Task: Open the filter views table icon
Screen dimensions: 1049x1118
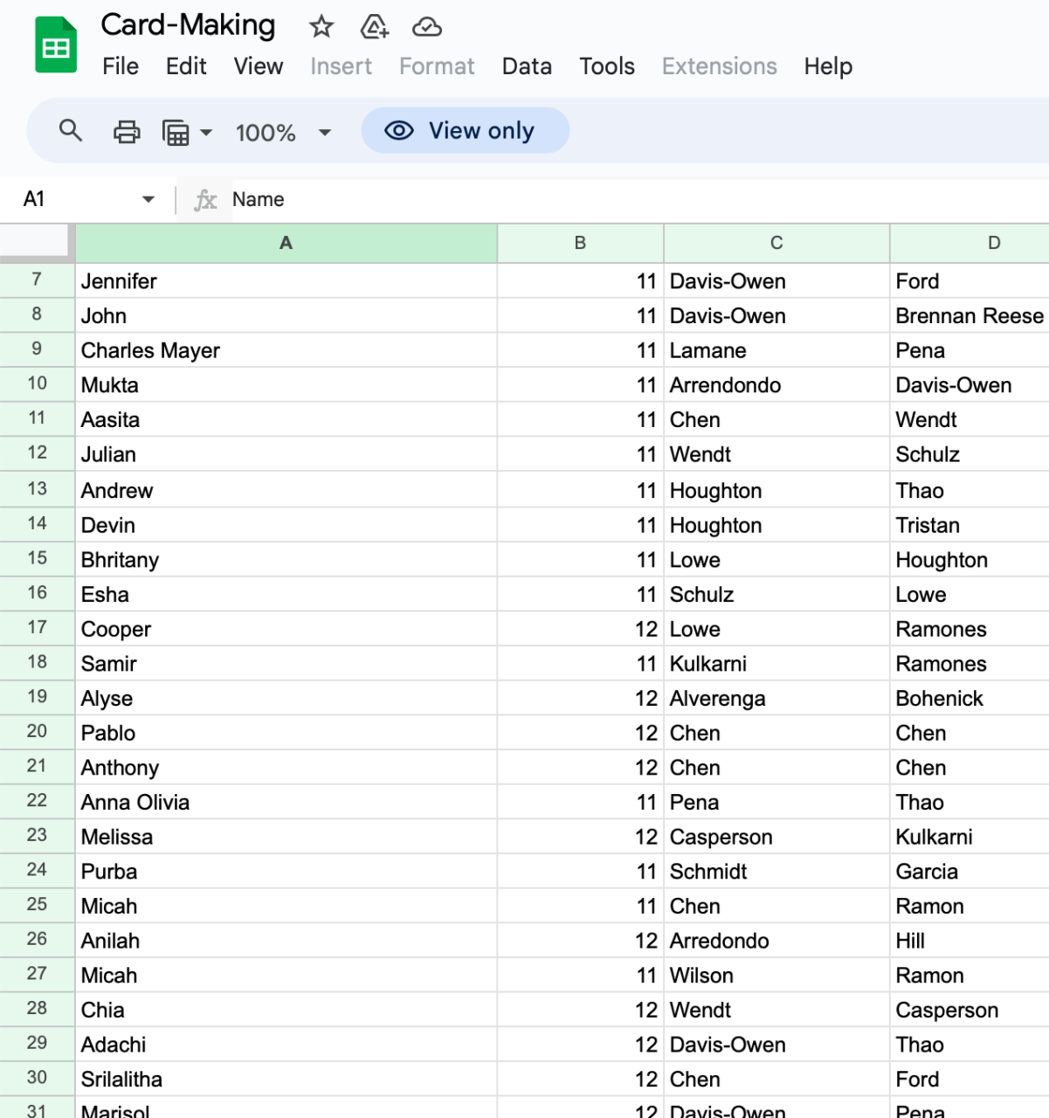Action: click(176, 133)
